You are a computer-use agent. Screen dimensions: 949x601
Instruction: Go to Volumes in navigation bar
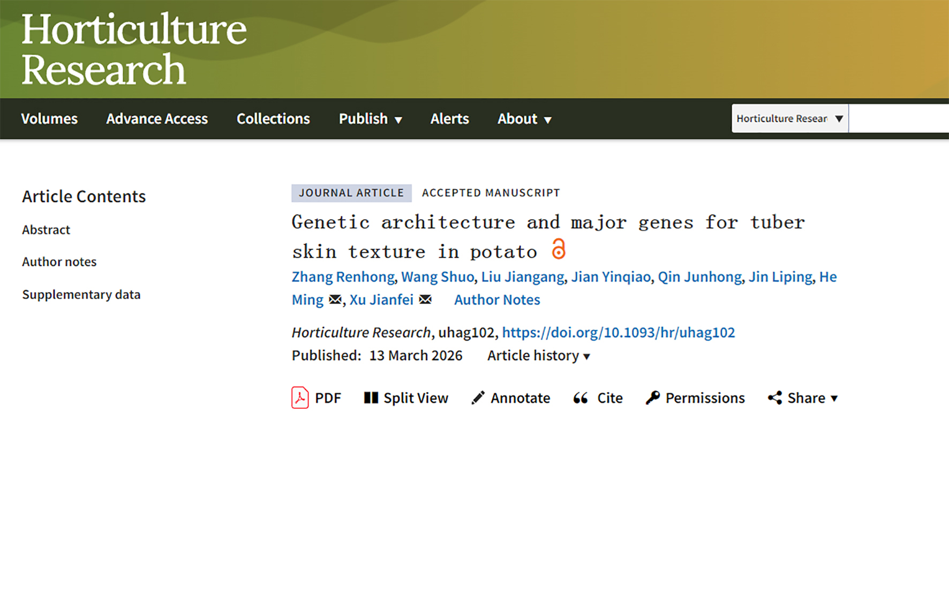(49, 119)
